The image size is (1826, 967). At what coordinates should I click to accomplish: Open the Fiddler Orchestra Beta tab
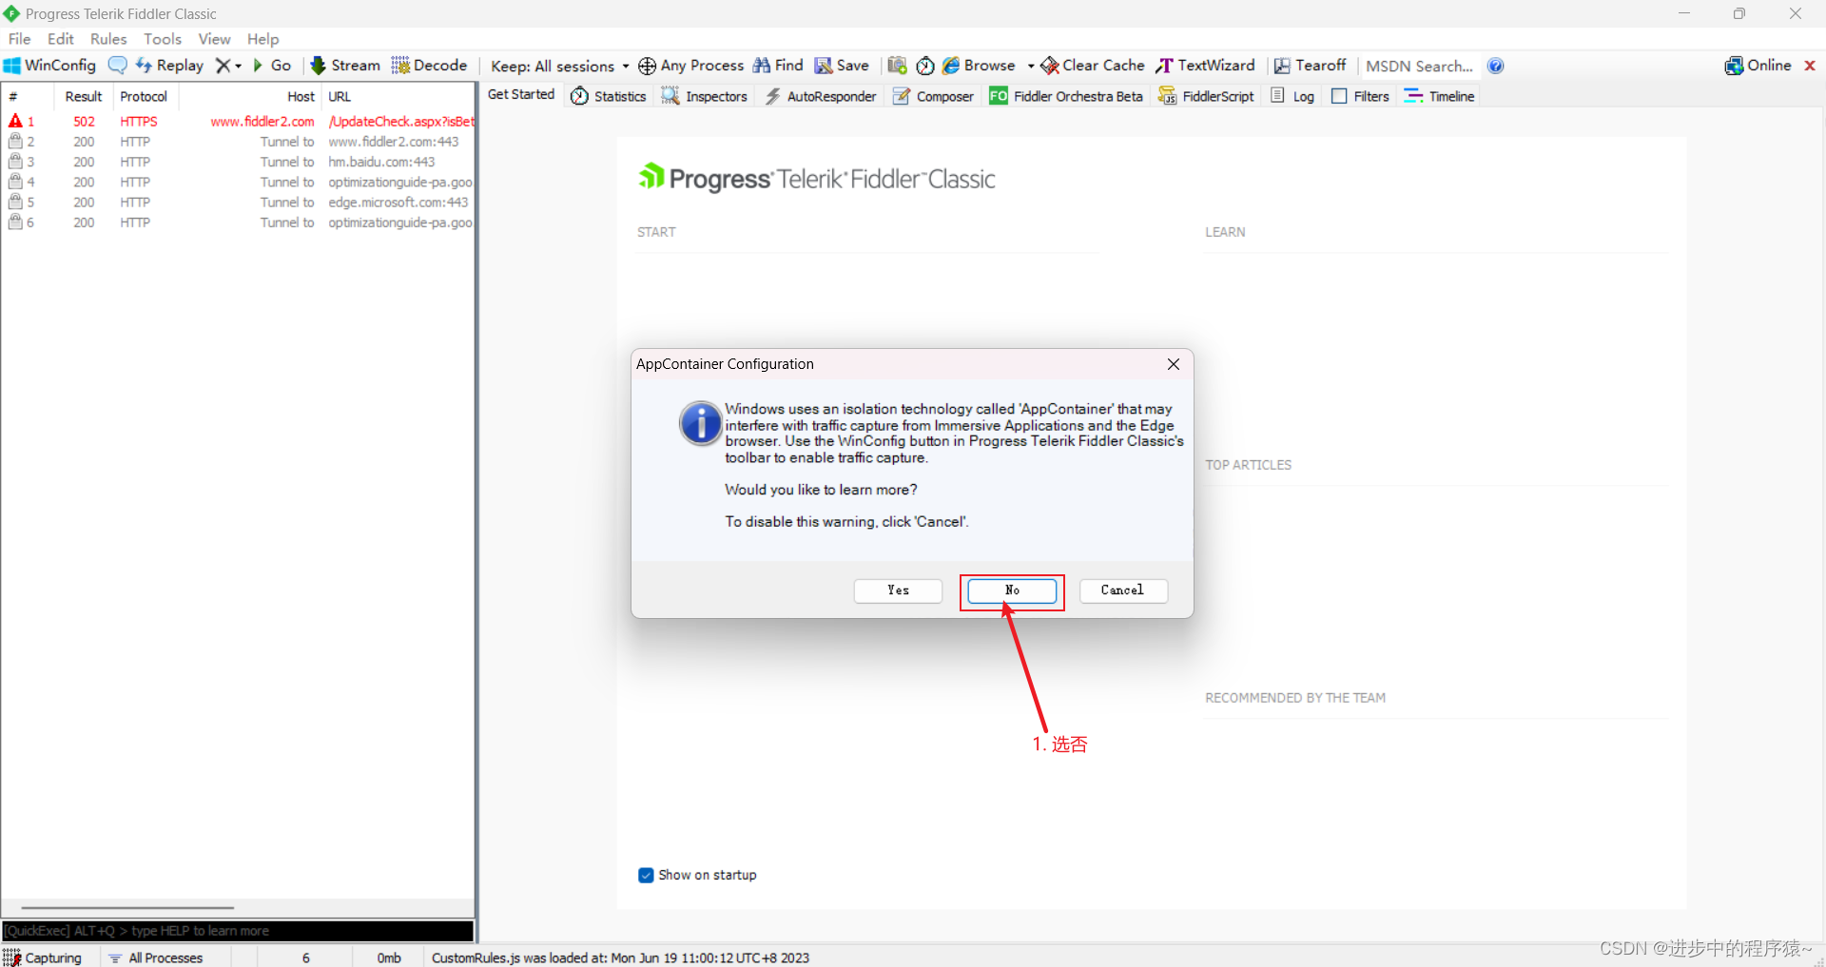pyautogui.click(x=1066, y=96)
